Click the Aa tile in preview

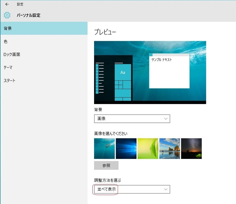tap(123, 72)
